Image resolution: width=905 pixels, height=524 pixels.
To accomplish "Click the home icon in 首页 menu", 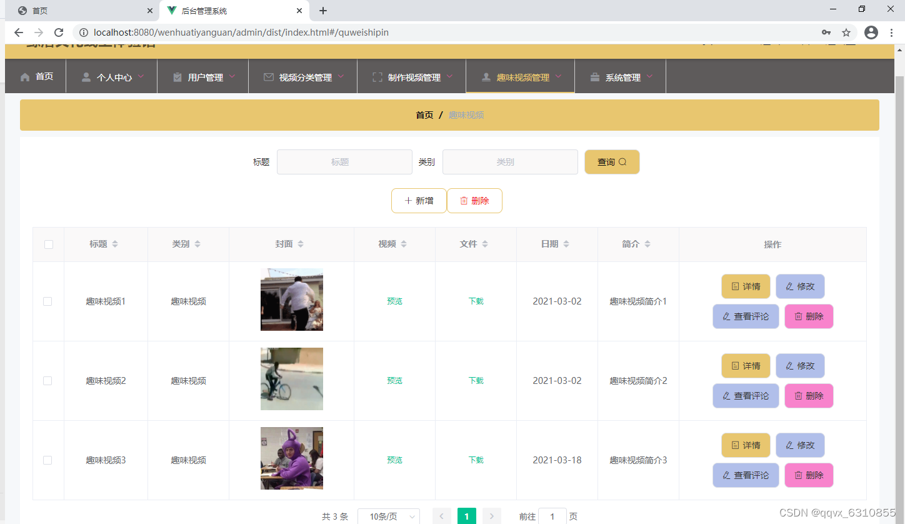I will click(x=25, y=77).
